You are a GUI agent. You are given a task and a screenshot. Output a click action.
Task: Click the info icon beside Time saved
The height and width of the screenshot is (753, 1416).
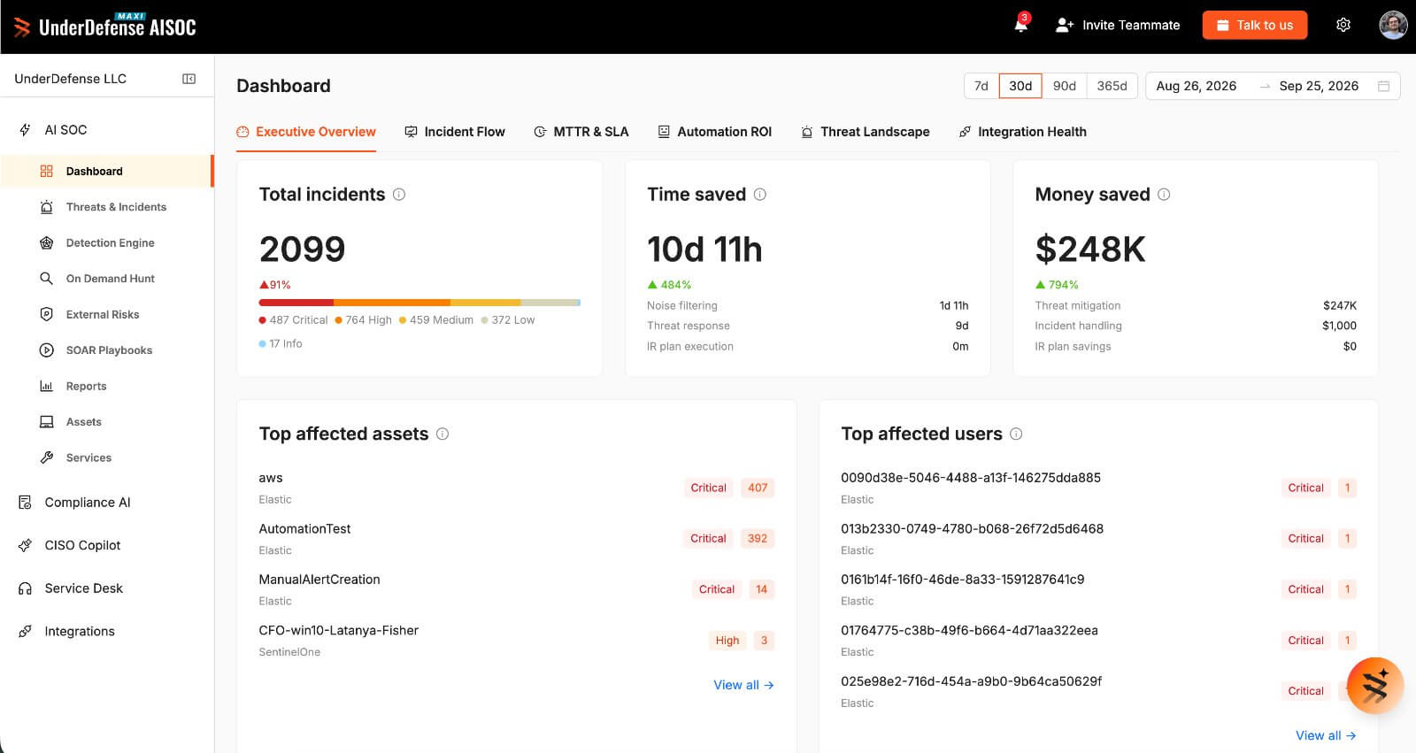tap(760, 195)
